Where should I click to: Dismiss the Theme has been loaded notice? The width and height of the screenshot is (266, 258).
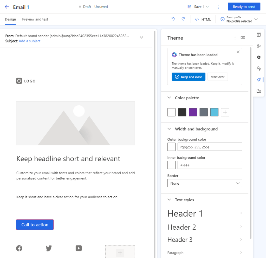238,52
